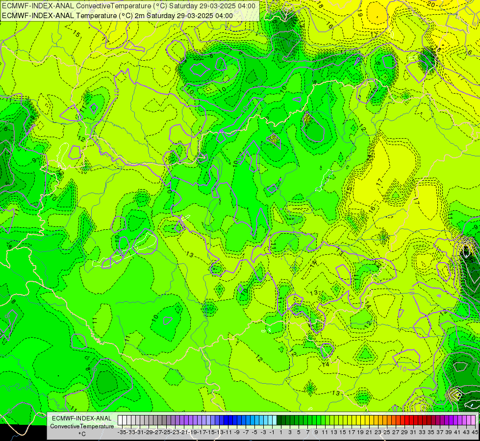The width and height of the screenshot is (480, 441).
Task: Click the '°C' unit label in legend
Action: click(x=82, y=434)
